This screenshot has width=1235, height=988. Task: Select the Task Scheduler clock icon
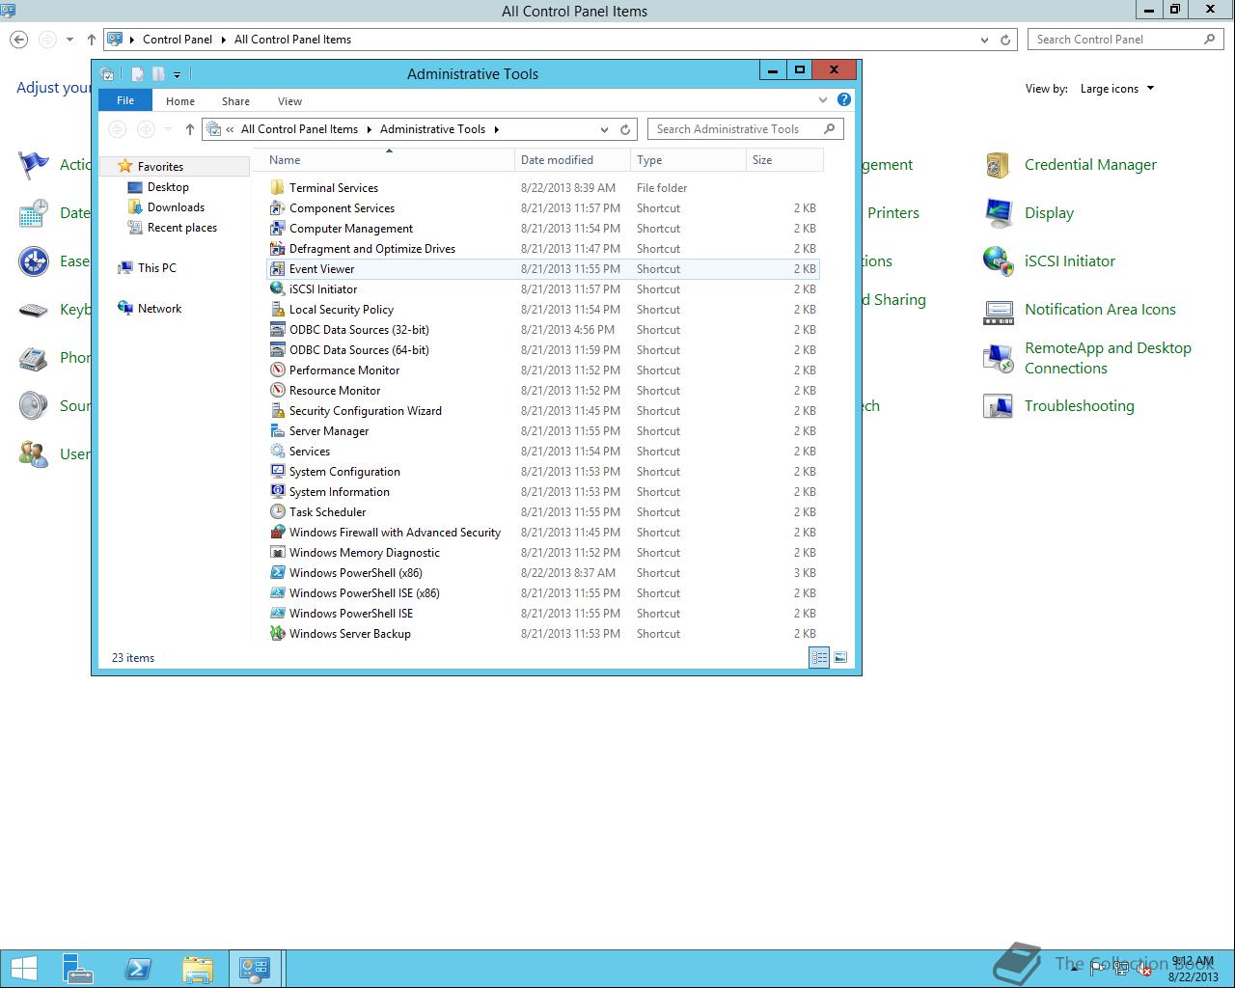pos(278,512)
